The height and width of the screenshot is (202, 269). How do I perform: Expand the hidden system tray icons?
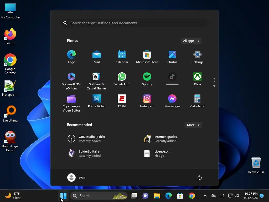[205, 196]
